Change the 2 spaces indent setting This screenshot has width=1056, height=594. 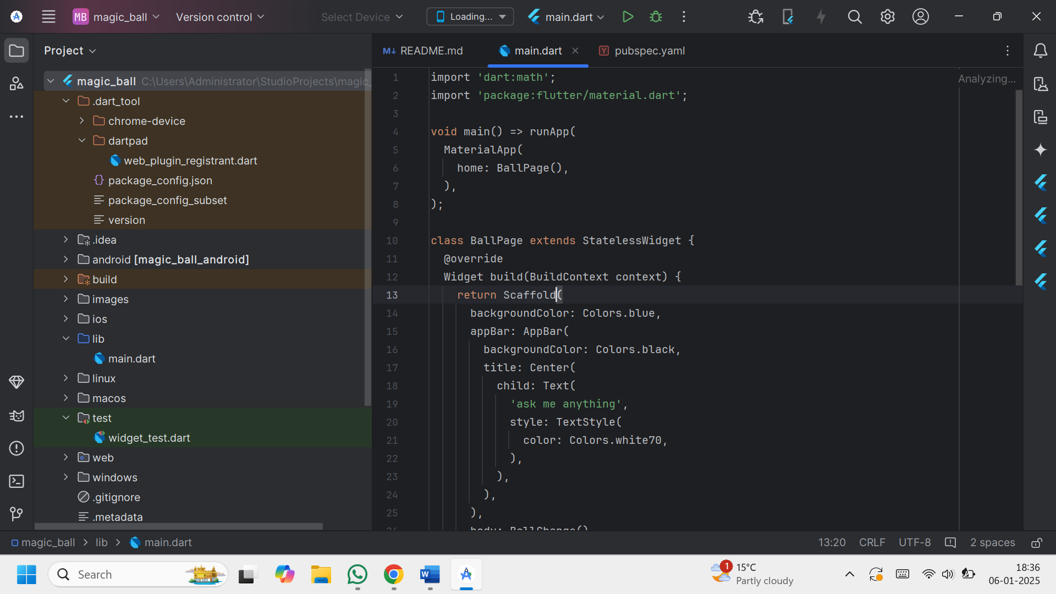click(x=993, y=542)
